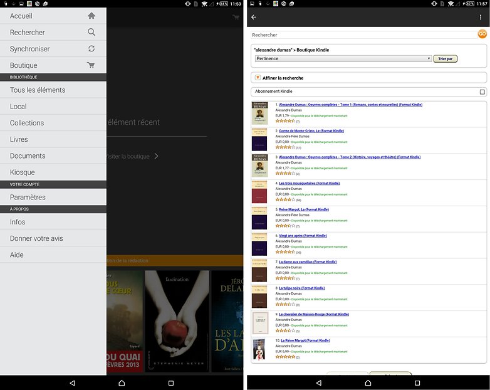This screenshot has height=390, width=490.
Task: Open result 10 La Reine Margot link
Action: (305, 340)
